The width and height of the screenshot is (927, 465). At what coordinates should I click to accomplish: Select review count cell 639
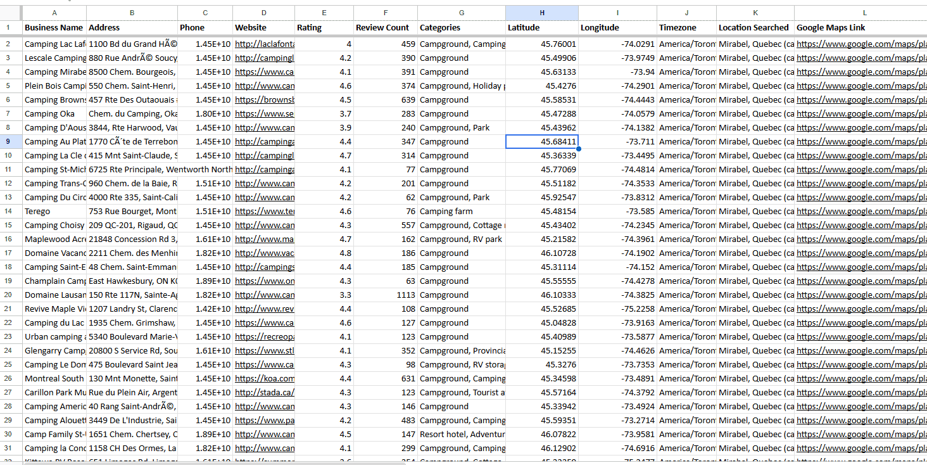[386, 100]
